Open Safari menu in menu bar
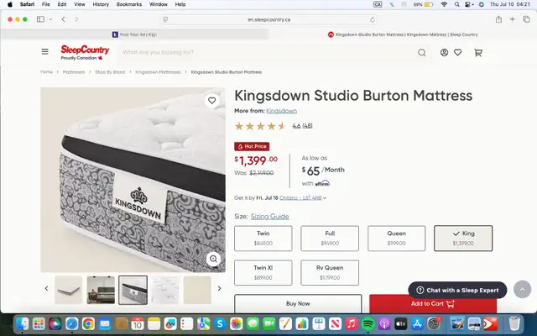 [27, 4]
